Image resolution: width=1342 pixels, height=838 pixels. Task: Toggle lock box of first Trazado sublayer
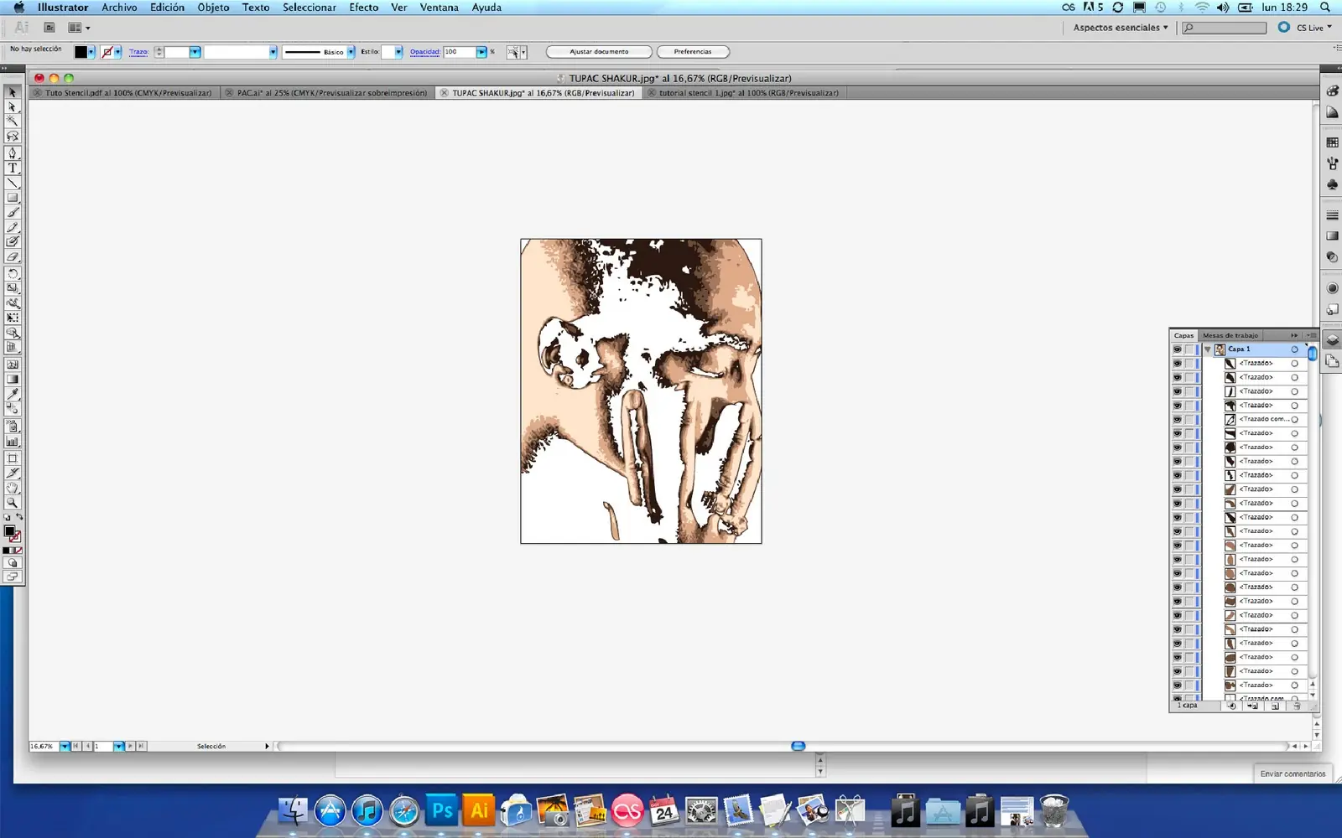(x=1189, y=364)
